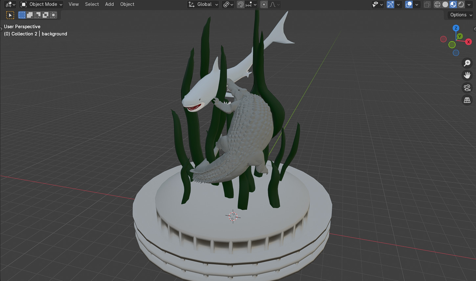Set selection mode to subtract
The height and width of the screenshot is (281, 476).
[x=37, y=15]
